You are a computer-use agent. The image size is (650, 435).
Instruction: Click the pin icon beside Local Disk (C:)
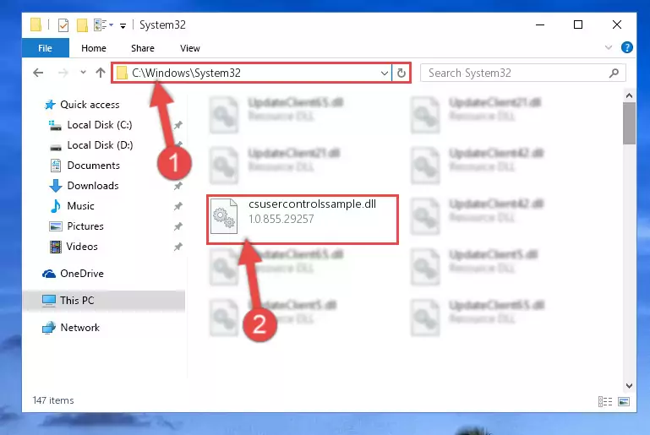[x=178, y=125]
